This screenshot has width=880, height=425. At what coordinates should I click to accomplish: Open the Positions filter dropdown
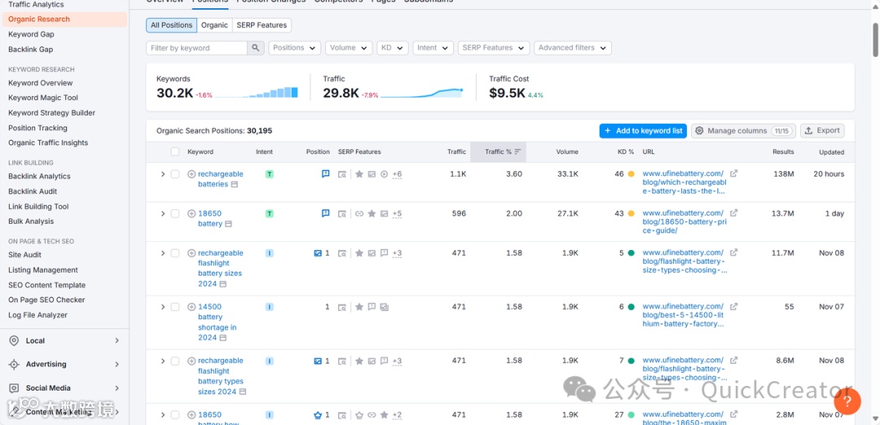(295, 48)
